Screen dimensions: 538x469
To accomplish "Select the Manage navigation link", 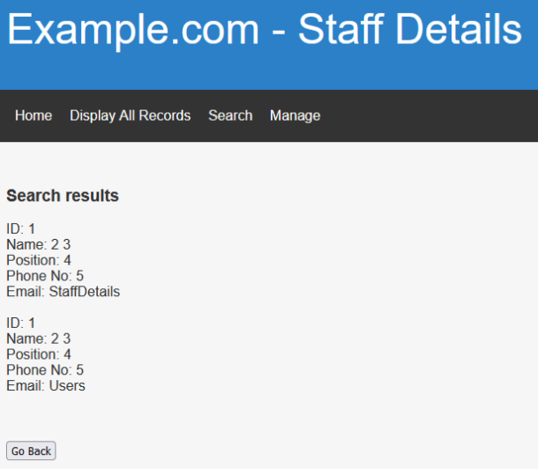I will pos(295,115).
